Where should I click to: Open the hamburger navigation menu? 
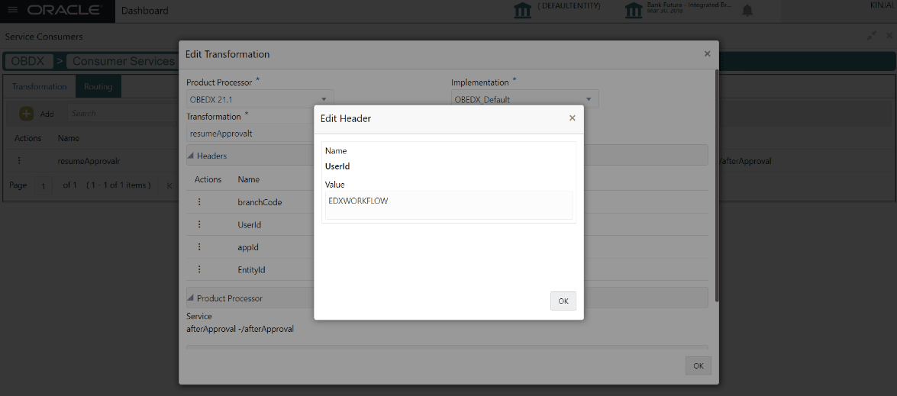pos(12,10)
